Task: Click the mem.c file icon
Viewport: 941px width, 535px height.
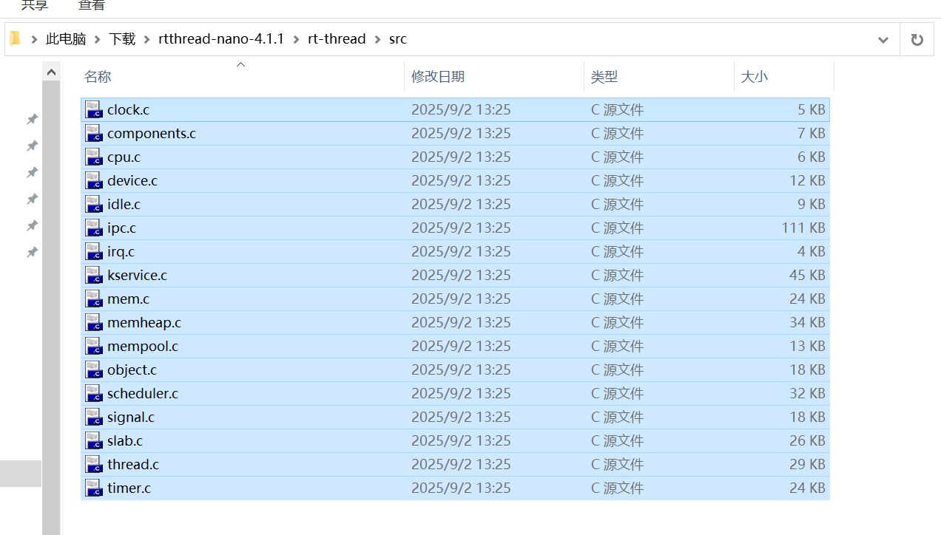Action: click(x=93, y=299)
